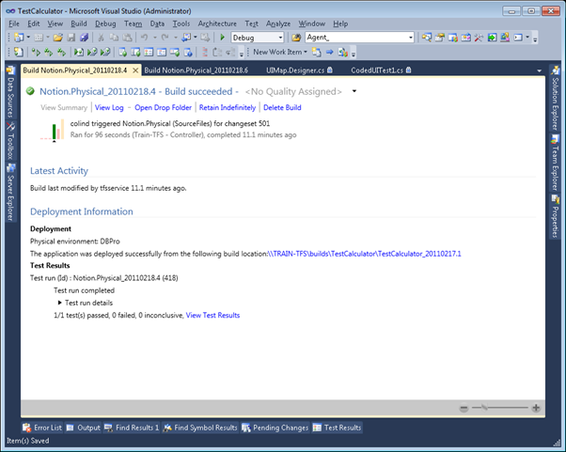Image resolution: width=566 pixels, height=452 pixels.
Task: Expand the New Work Item dropdown
Action: click(x=306, y=53)
